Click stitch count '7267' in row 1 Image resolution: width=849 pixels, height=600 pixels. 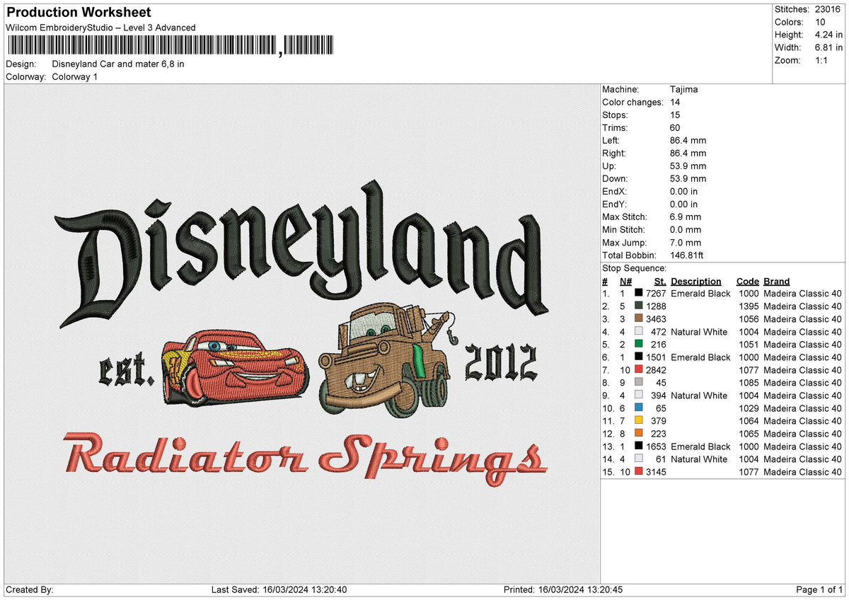tap(656, 294)
